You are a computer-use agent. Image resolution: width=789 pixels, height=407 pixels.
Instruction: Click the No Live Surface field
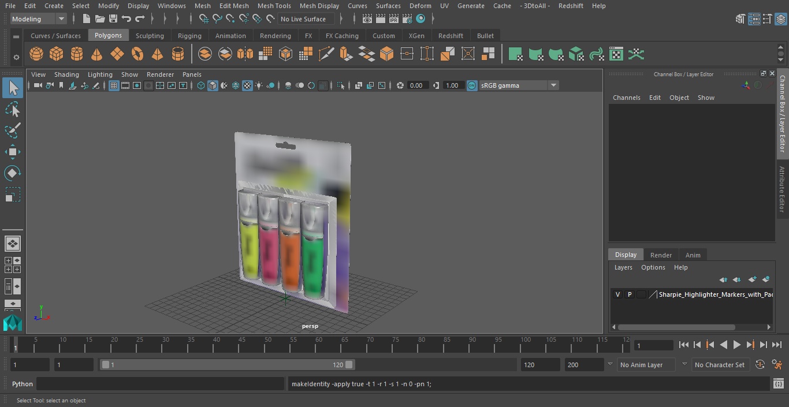[305, 19]
